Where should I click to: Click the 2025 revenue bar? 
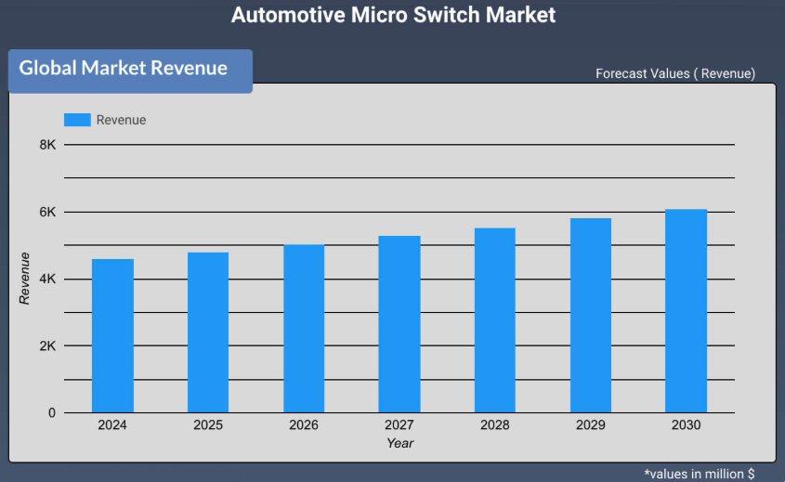[x=208, y=332]
